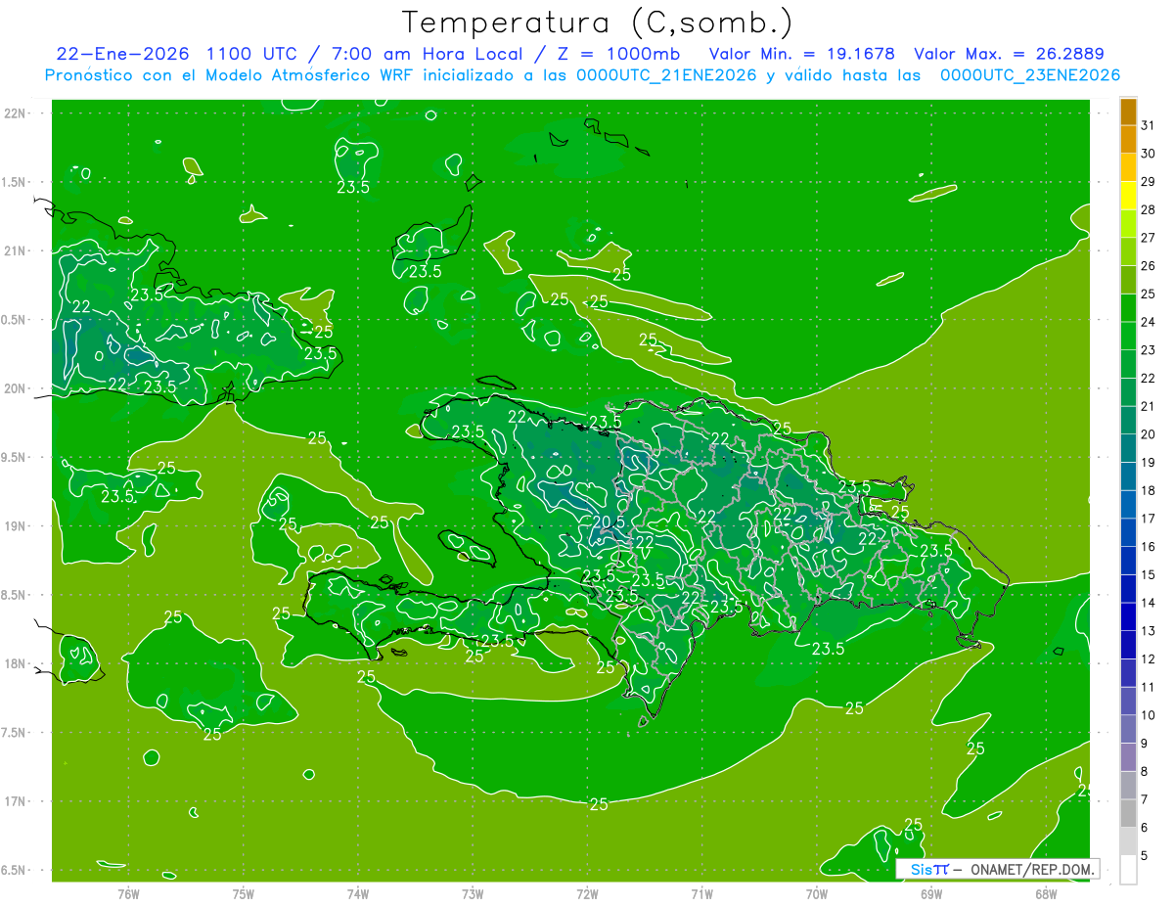Screen dimensions: 1174x907
Task: Click the "SisTT - ONAMET/REP.DOM." credit label
Action: [x=996, y=869]
